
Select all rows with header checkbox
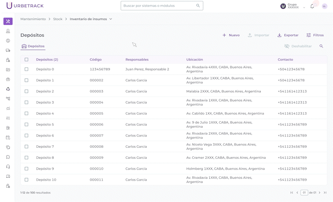tap(27, 59)
